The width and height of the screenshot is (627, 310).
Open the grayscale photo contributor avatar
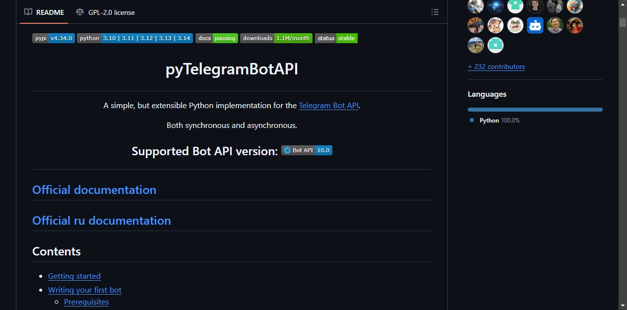pos(555,6)
